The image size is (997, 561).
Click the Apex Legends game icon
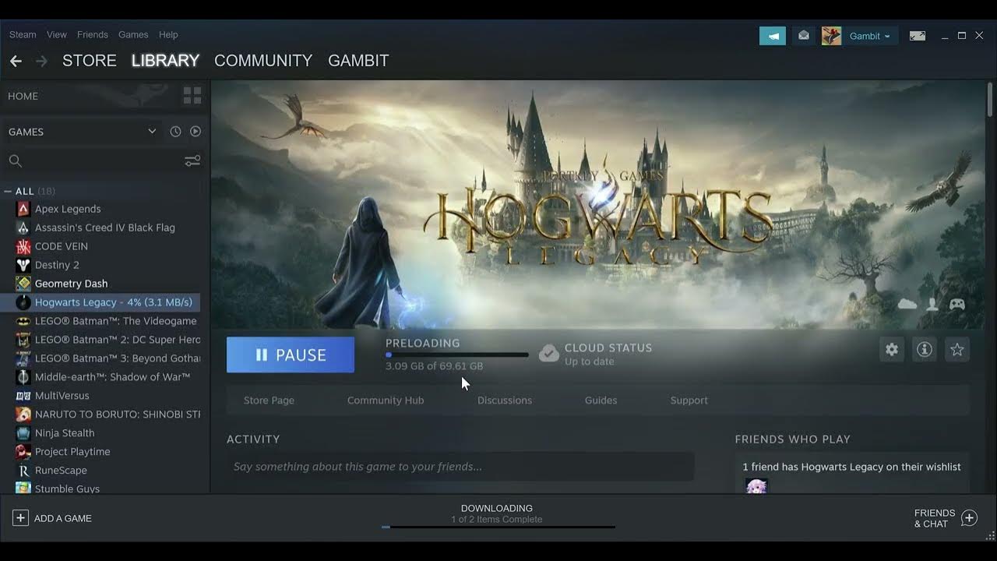click(23, 209)
